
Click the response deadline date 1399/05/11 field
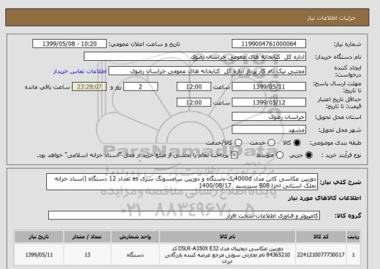(x=269, y=87)
